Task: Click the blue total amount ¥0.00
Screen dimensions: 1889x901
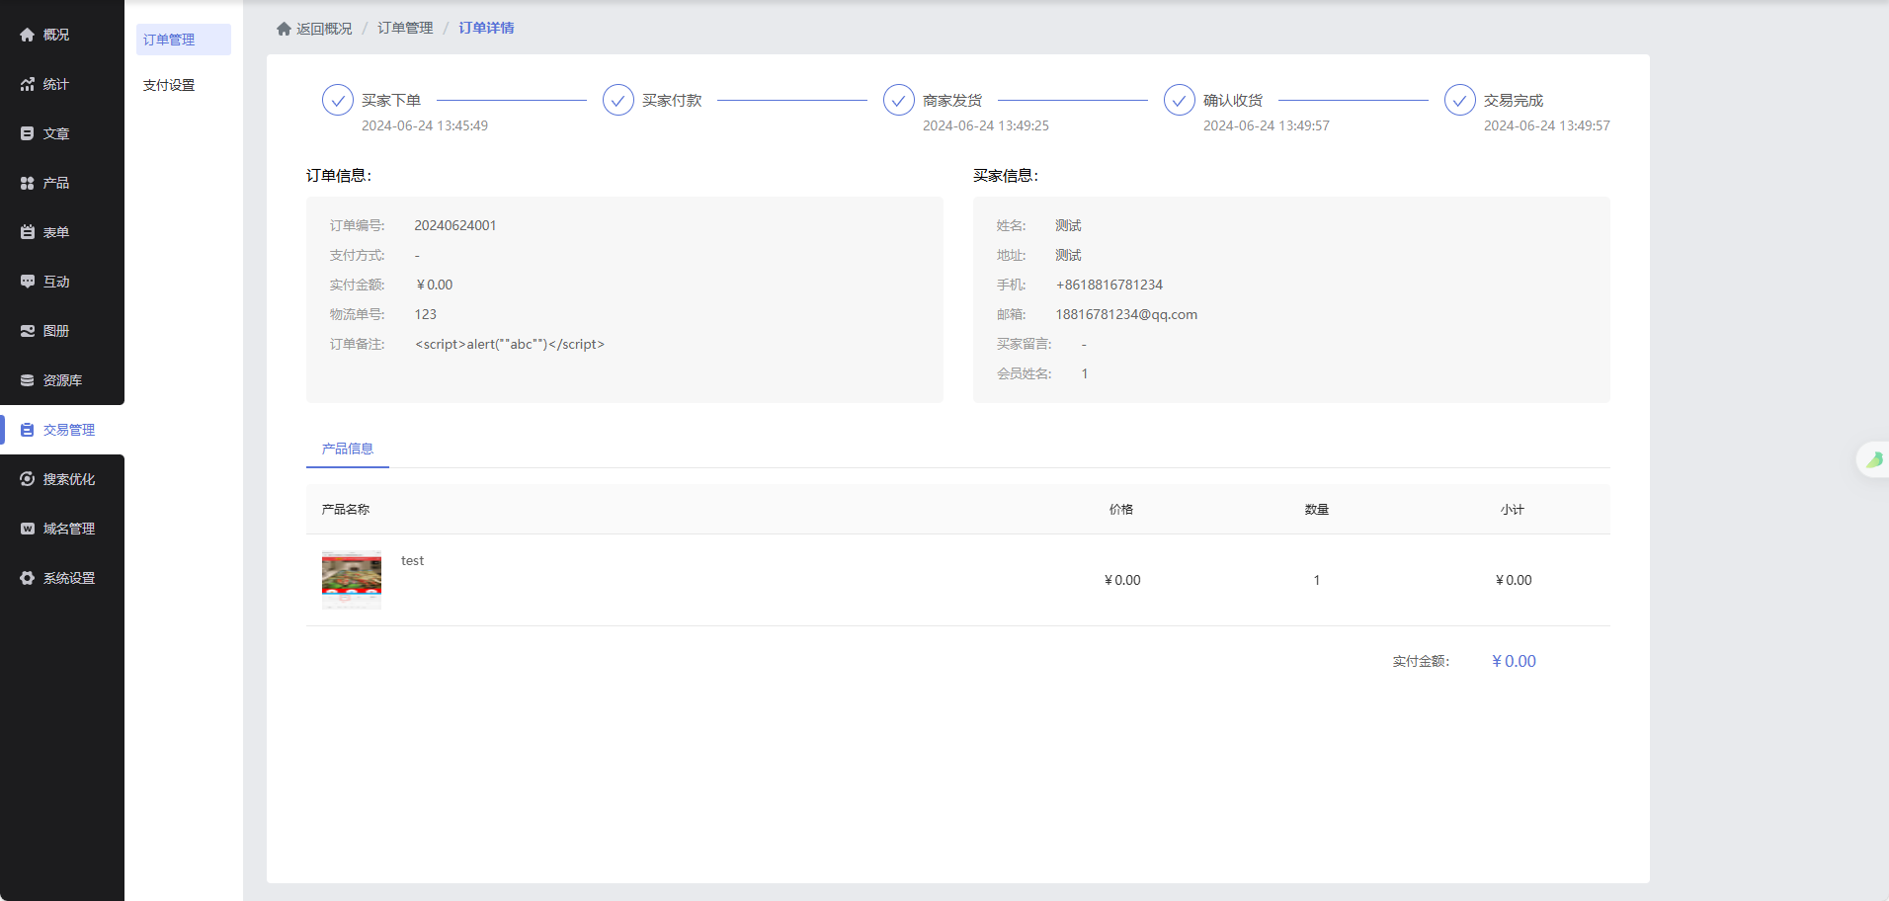Action: [x=1514, y=661]
